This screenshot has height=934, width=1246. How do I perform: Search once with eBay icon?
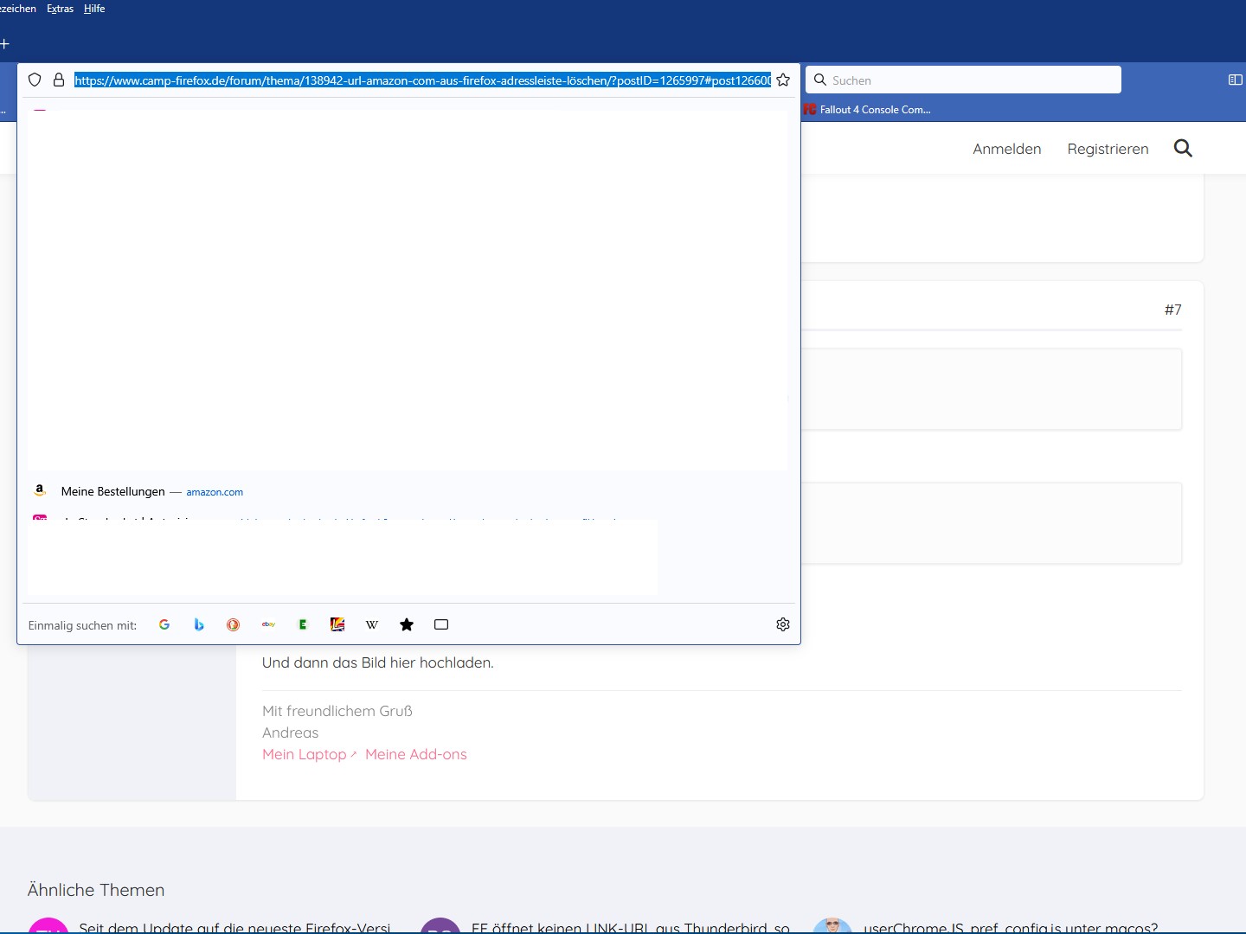click(x=268, y=624)
